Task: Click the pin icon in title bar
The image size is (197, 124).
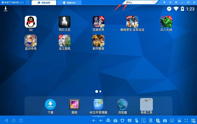Action: pos(164,2)
